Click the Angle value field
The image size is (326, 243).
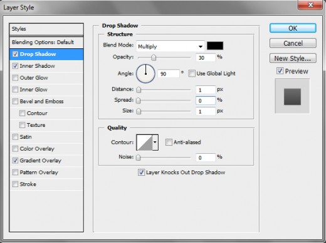(x=169, y=73)
